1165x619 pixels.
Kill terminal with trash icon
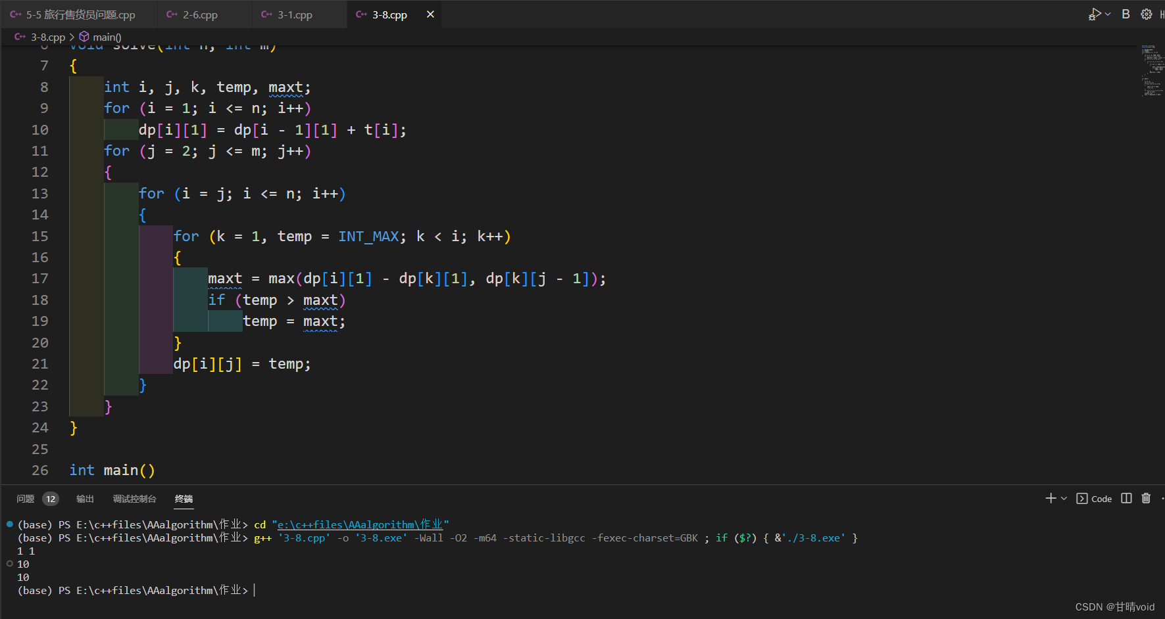pos(1146,499)
